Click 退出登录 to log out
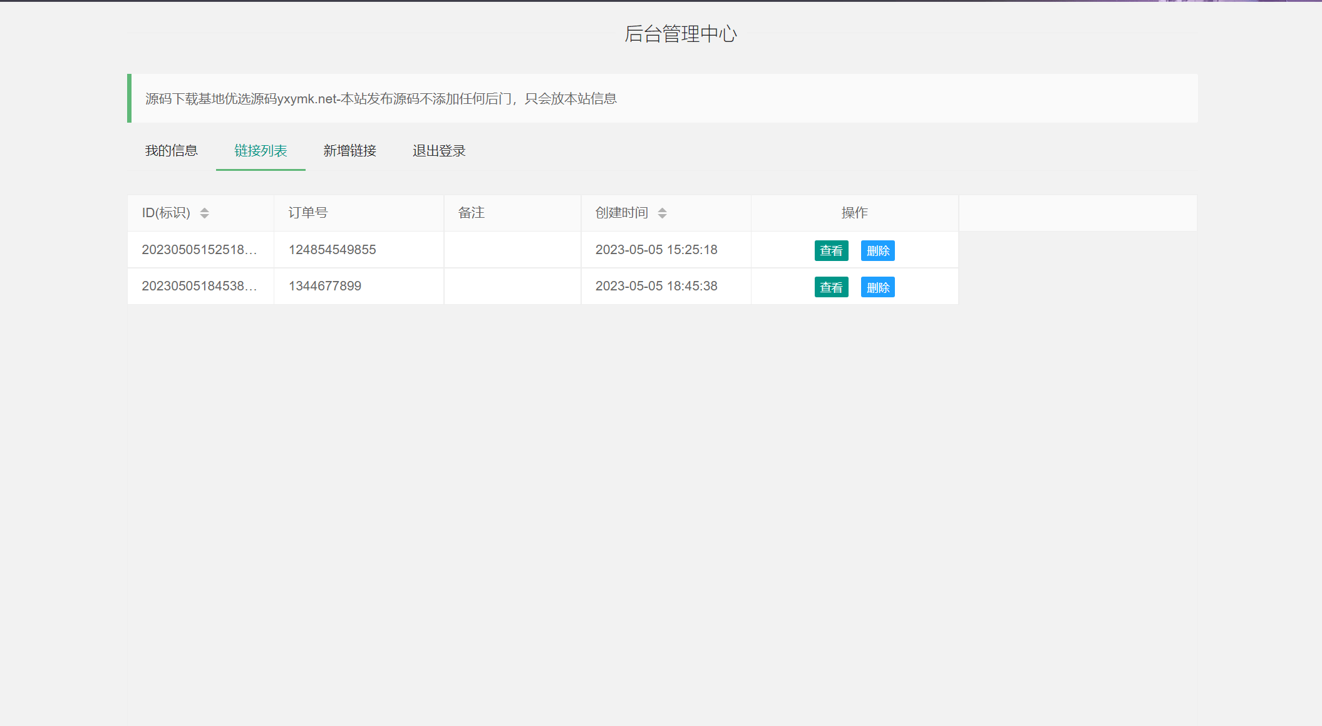Image resolution: width=1322 pixels, height=726 pixels. coord(439,151)
